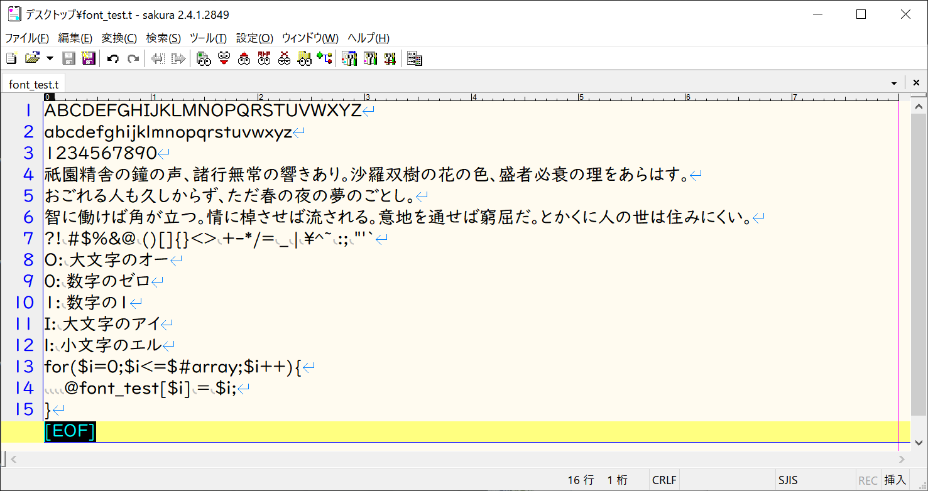Open the 編集(E) menu

75,38
